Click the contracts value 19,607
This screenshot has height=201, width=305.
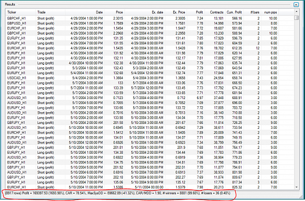pyautogui.click(x=219, y=28)
